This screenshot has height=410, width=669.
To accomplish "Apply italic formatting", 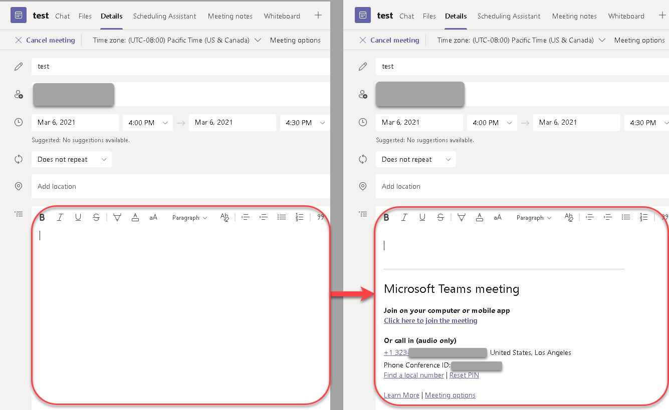I will 60,217.
